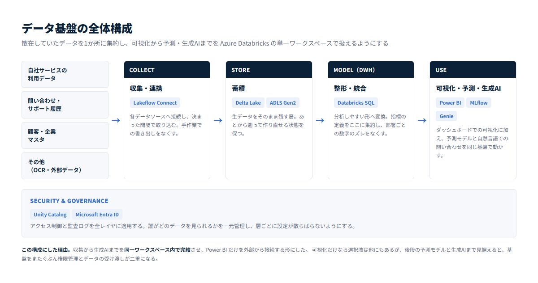Screen dimensions: 538x283
Task: Click the SECURITY & GOVERNANCE heading
Action: tap(69, 201)
